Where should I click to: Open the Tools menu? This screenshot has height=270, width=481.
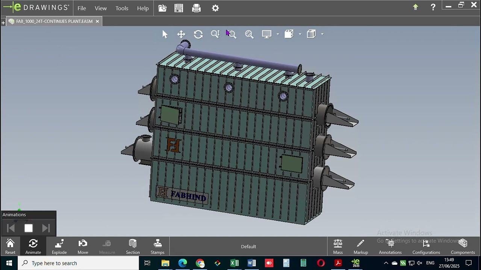pyautogui.click(x=122, y=8)
